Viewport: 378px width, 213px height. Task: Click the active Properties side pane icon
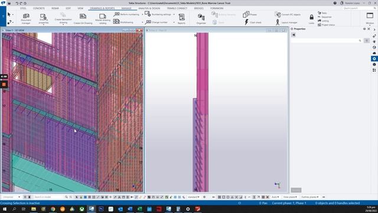374,59
